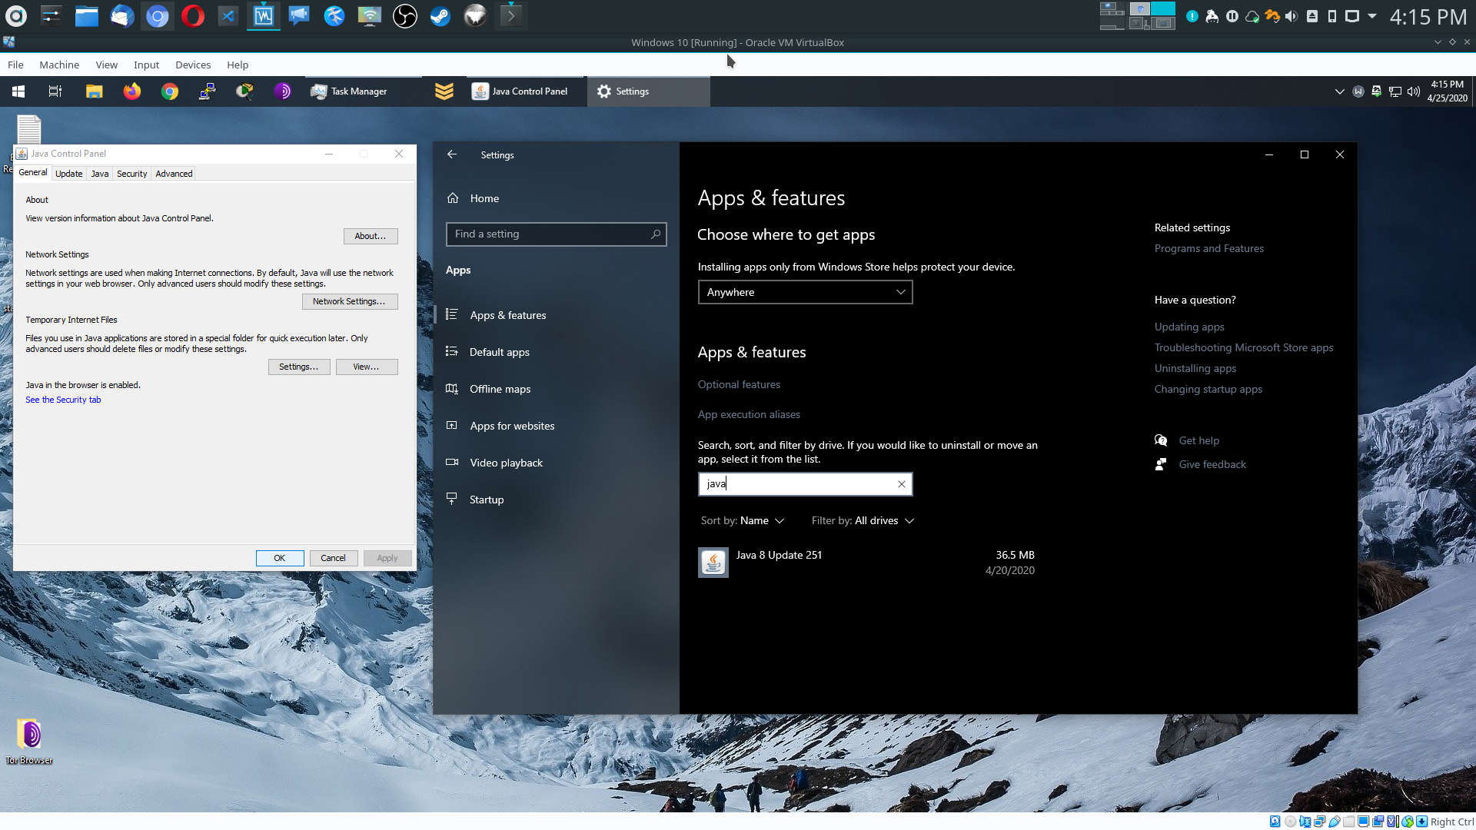
Task: Open the Windows Start menu
Action: (18, 91)
